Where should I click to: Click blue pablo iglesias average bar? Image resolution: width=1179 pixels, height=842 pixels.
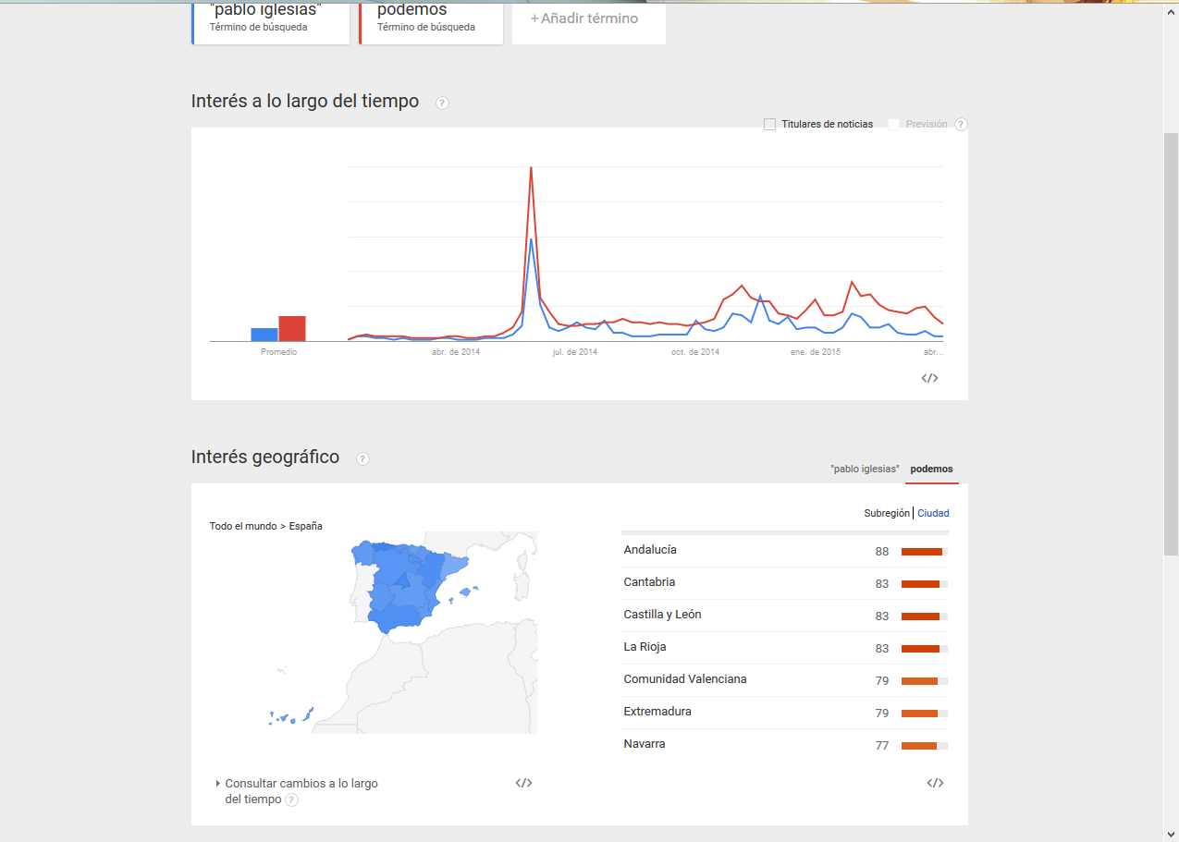(x=264, y=335)
